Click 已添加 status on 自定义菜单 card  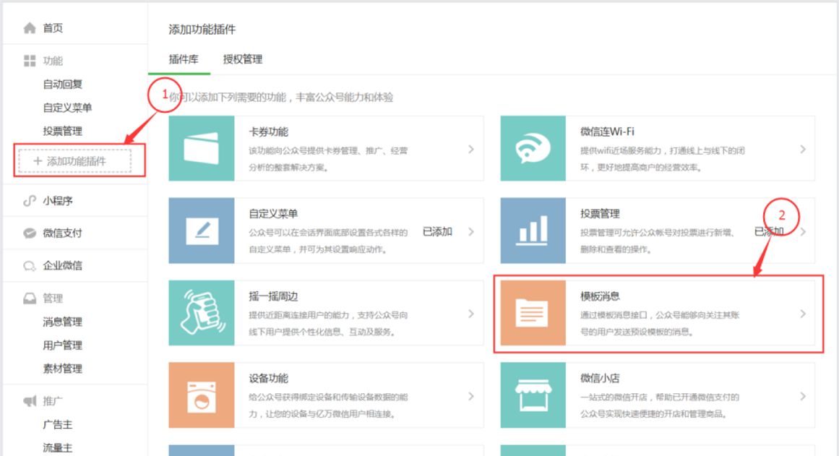point(438,232)
